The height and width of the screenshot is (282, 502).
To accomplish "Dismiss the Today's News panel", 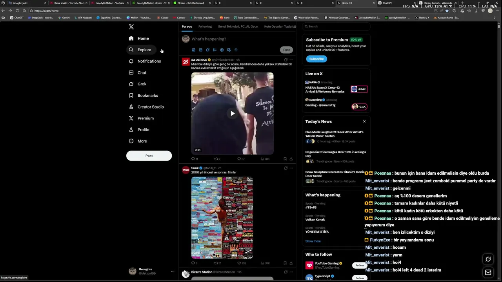I will tap(364, 121).
